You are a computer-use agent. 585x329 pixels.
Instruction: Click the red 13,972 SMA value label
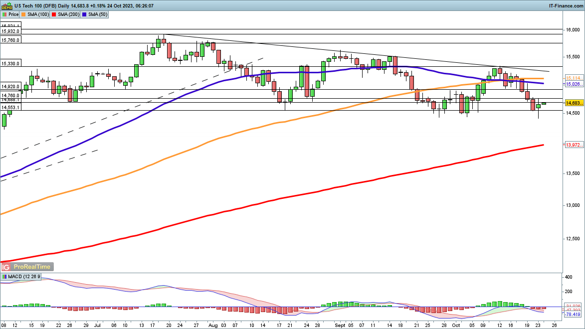(x=574, y=145)
